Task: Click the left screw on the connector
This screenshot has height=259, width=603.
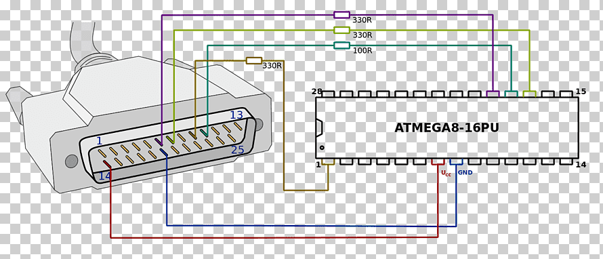Action: (x=72, y=161)
